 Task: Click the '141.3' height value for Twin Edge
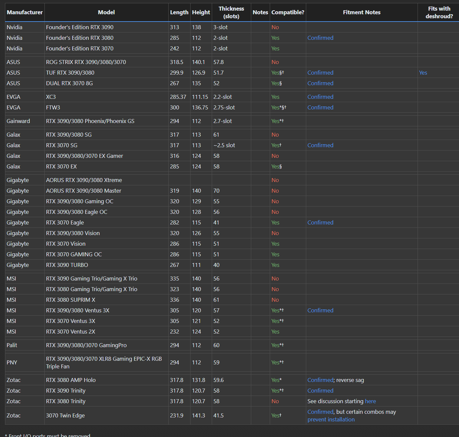(199, 415)
